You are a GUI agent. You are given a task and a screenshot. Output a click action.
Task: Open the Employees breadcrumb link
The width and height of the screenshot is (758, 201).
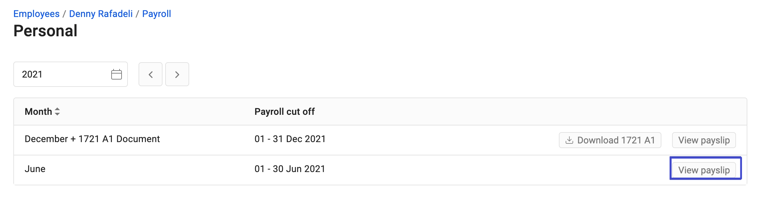36,14
